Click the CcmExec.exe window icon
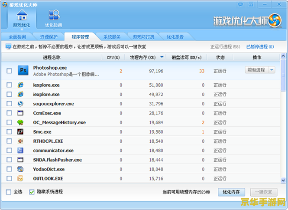The width and height of the screenshot is (288, 210). [20, 113]
